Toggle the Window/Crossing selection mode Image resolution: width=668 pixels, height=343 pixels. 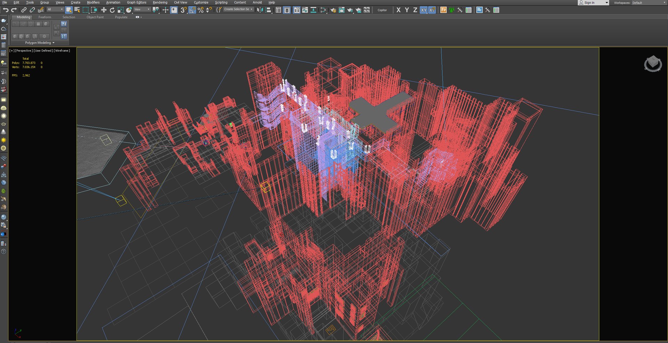point(94,10)
